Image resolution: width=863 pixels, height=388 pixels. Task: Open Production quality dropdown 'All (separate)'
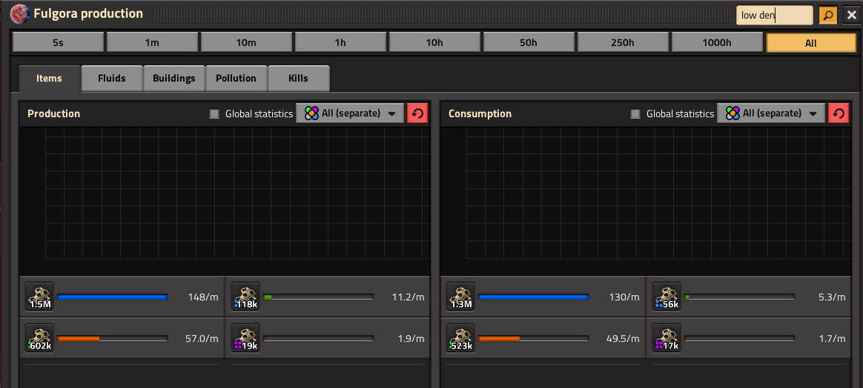(350, 114)
